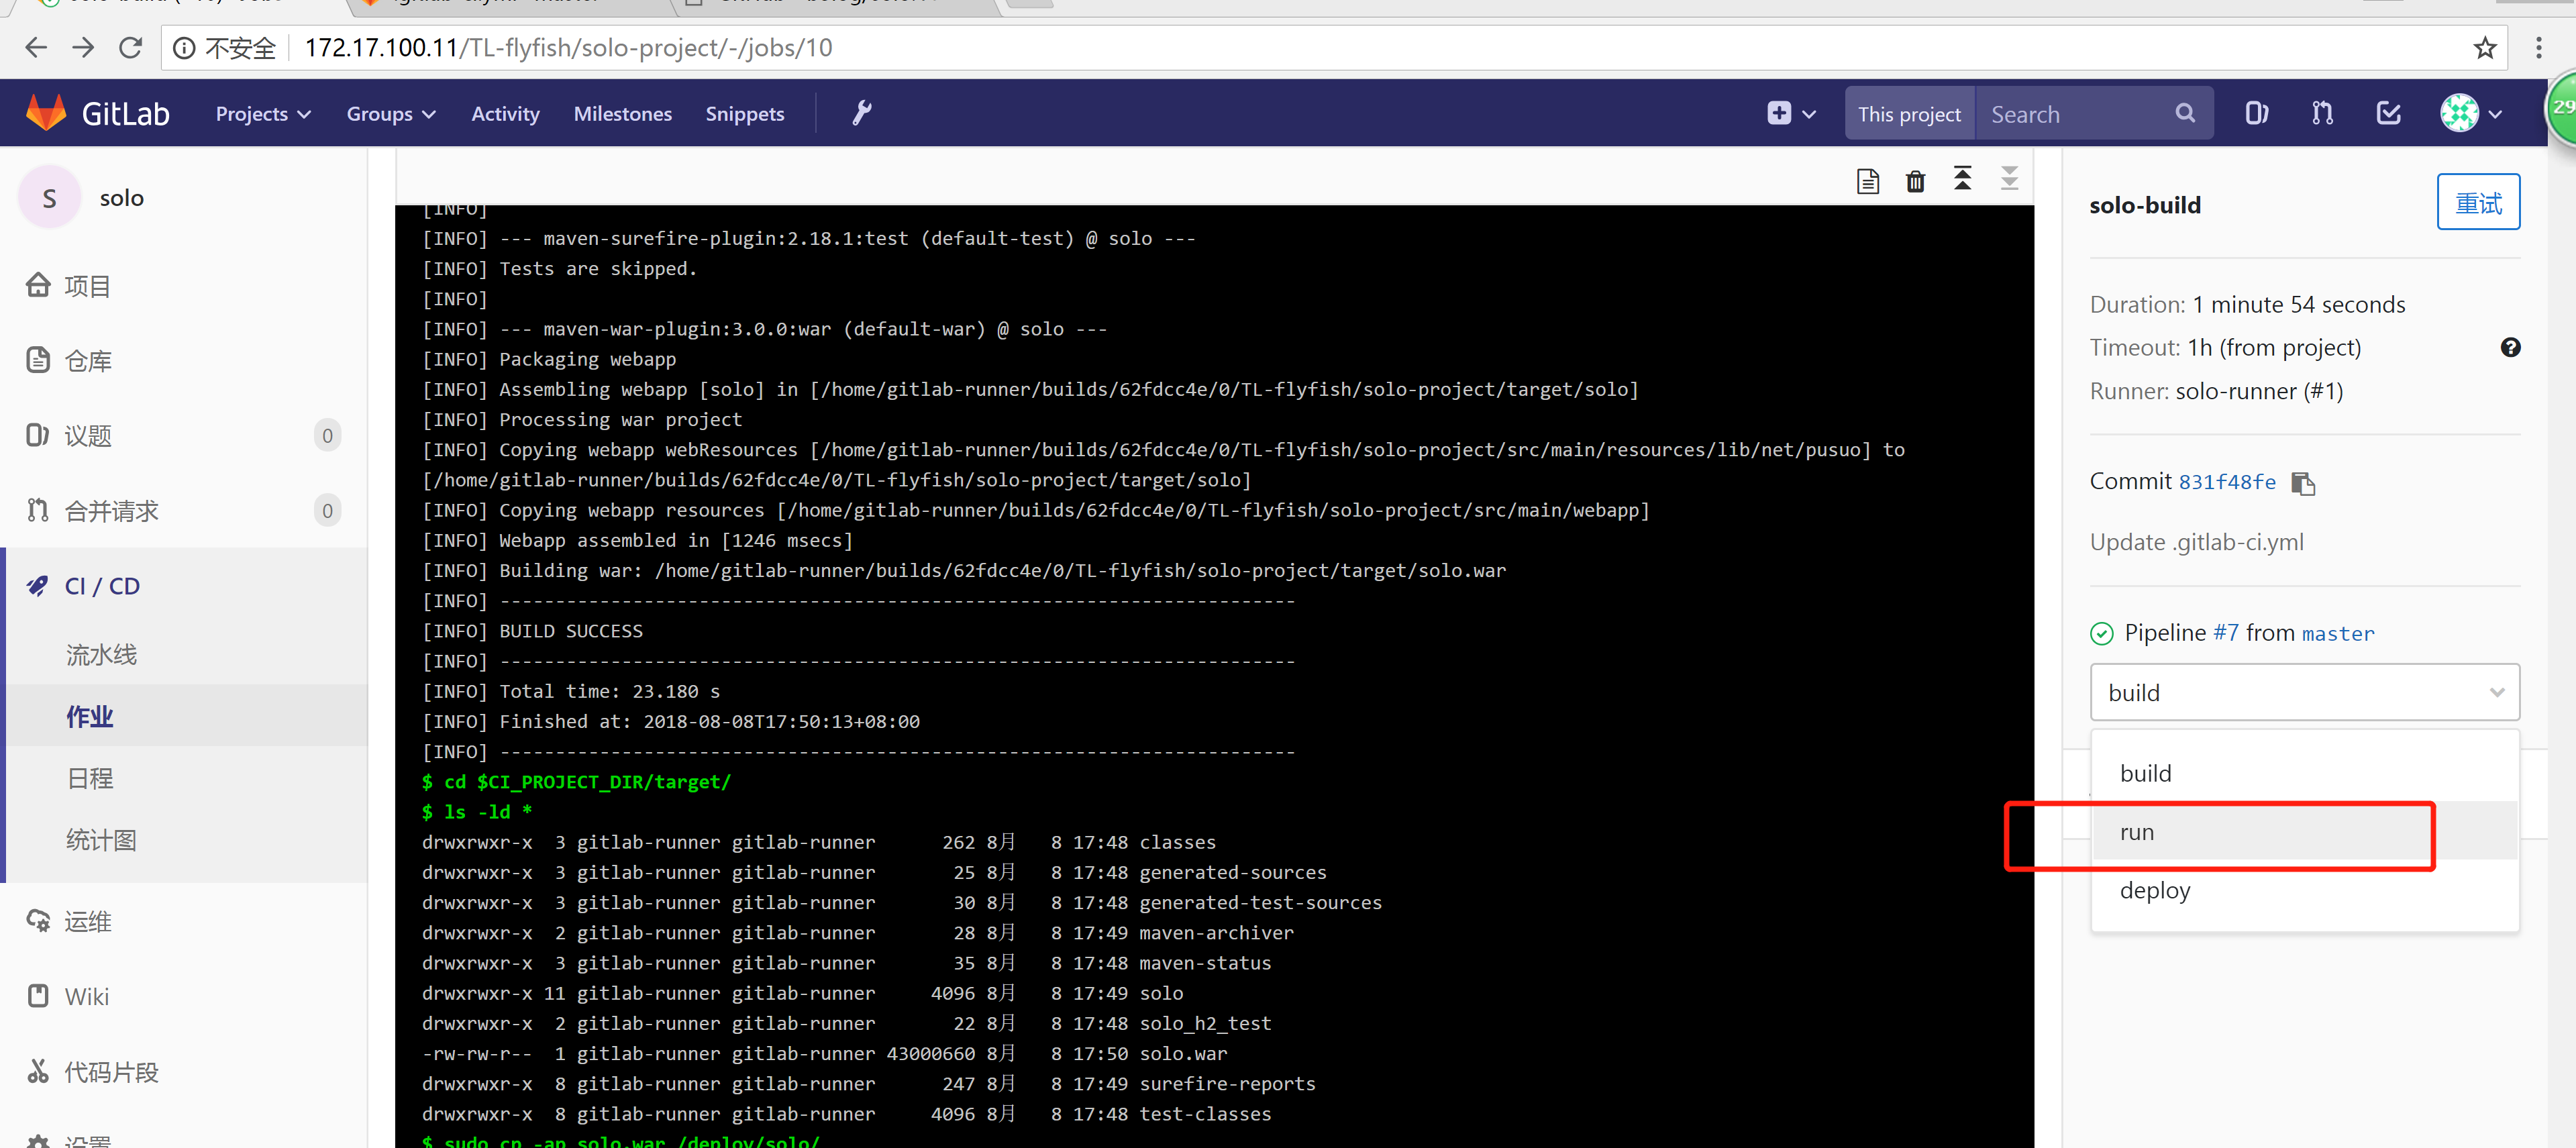Open the build stage selector dropdown

coord(2304,692)
